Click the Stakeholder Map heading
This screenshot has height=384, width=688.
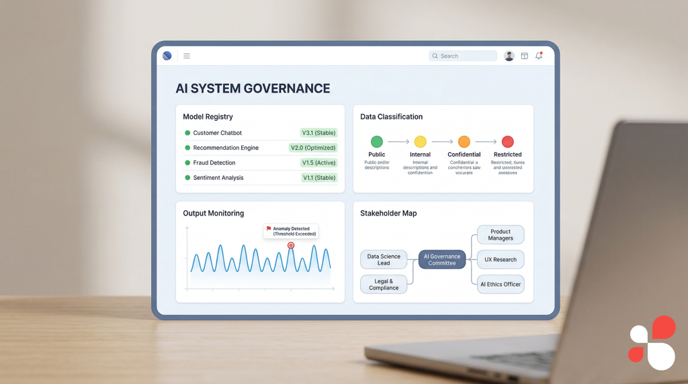388,213
